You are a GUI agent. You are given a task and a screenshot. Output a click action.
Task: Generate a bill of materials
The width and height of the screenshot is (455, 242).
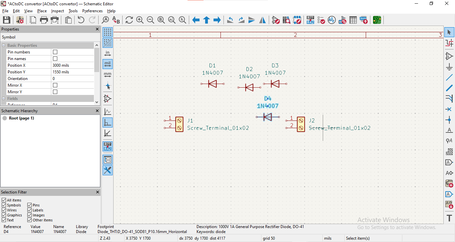364,20
